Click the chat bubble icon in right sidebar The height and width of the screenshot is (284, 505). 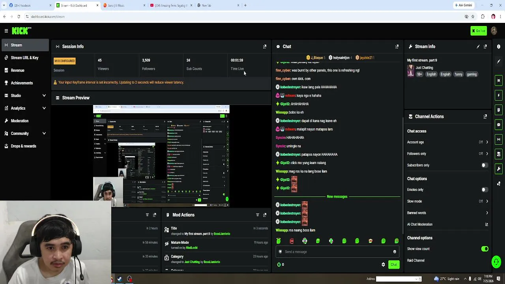point(499,125)
